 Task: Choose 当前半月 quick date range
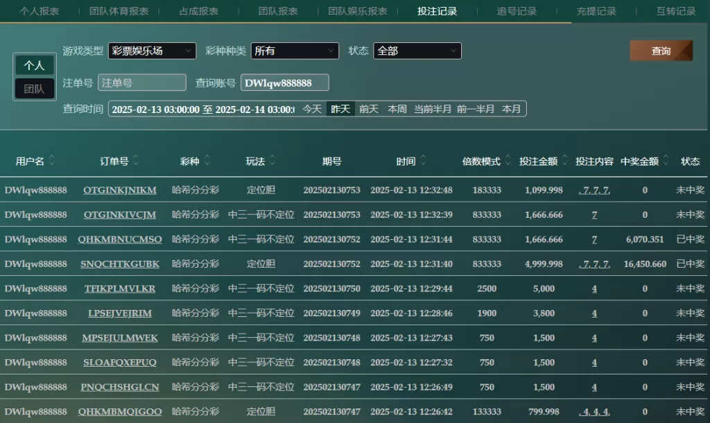pyautogui.click(x=433, y=109)
